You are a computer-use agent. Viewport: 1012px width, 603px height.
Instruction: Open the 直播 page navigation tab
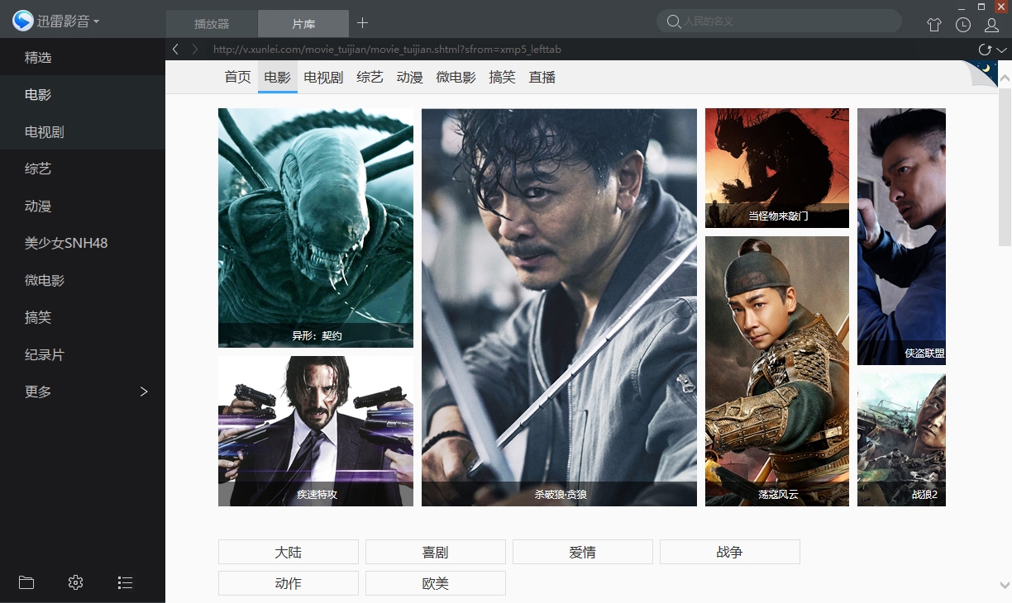[542, 77]
